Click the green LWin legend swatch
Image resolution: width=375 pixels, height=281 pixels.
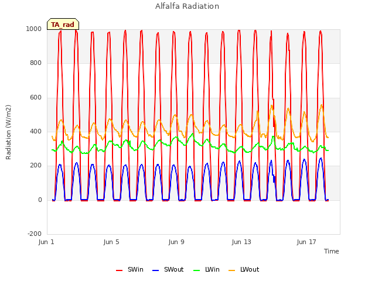pyautogui.click(x=196, y=270)
